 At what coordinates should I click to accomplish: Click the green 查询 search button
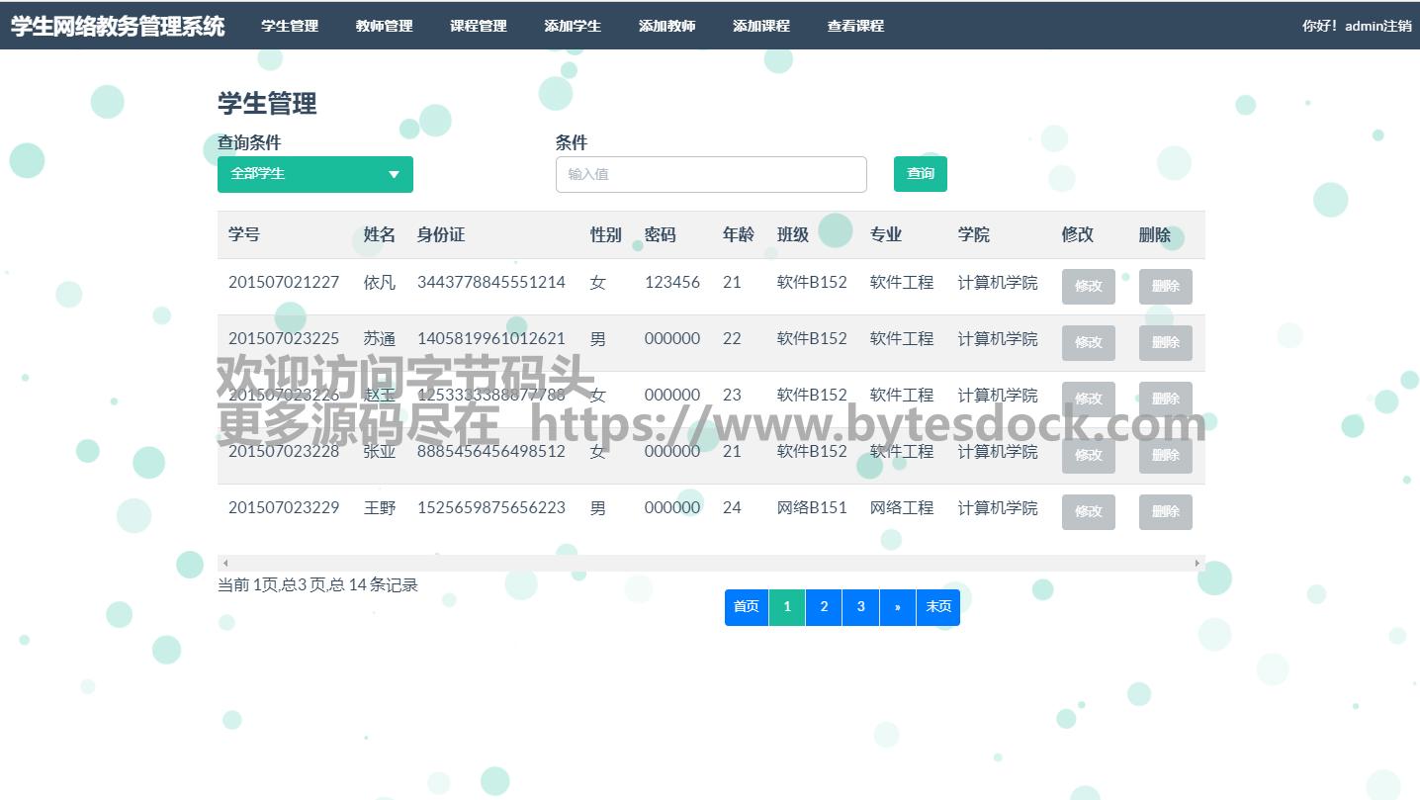920,174
